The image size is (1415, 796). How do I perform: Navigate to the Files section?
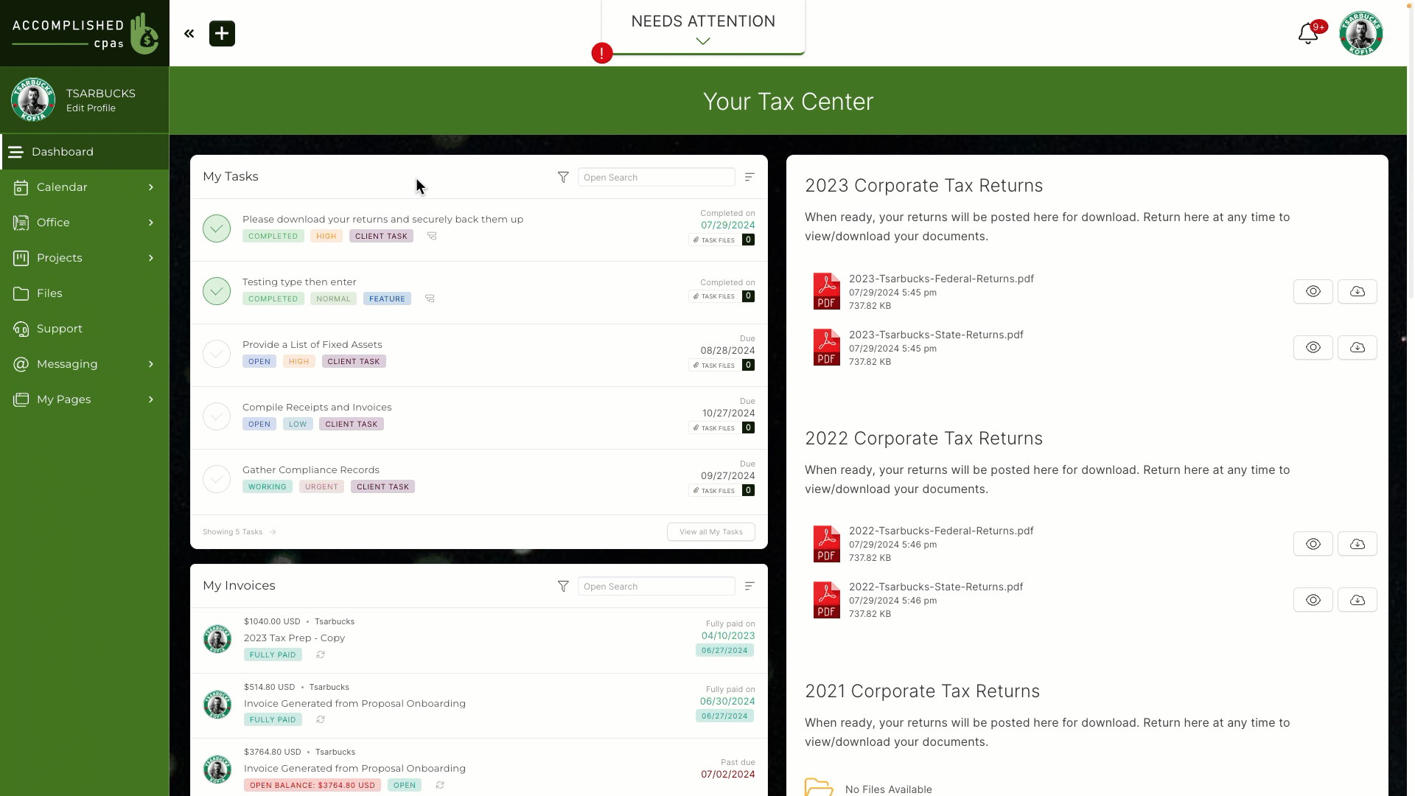pyautogui.click(x=49, y=293)
